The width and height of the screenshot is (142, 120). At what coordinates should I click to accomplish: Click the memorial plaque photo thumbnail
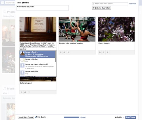tap(38, 29)
